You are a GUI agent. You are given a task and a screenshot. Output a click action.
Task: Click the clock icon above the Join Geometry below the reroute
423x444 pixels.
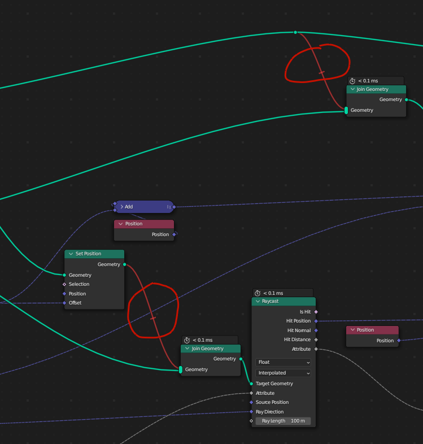coord(352,81)
